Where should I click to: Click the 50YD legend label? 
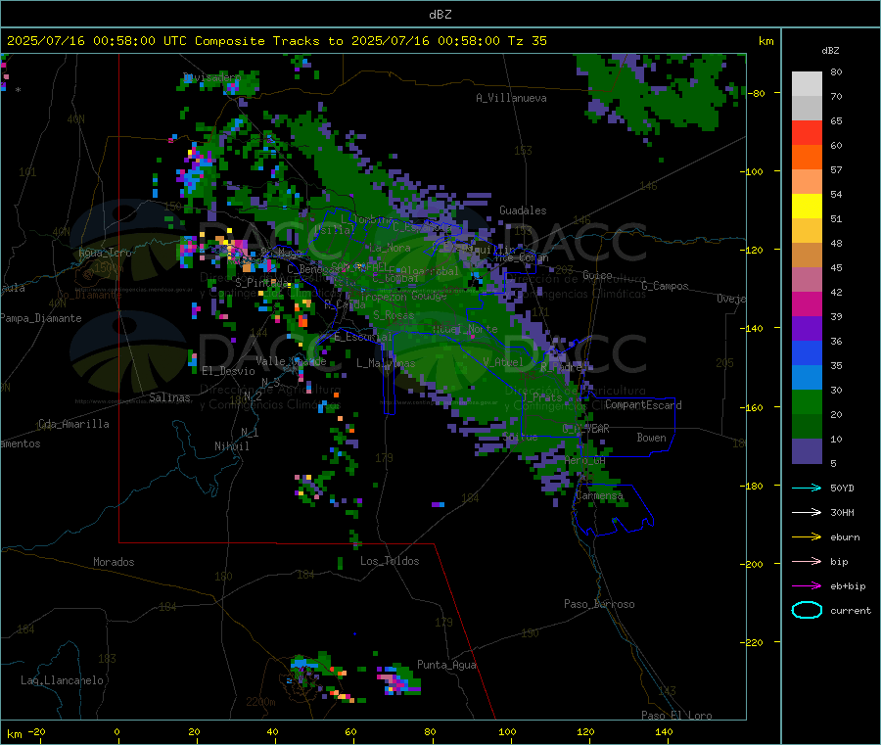point(842,488)
